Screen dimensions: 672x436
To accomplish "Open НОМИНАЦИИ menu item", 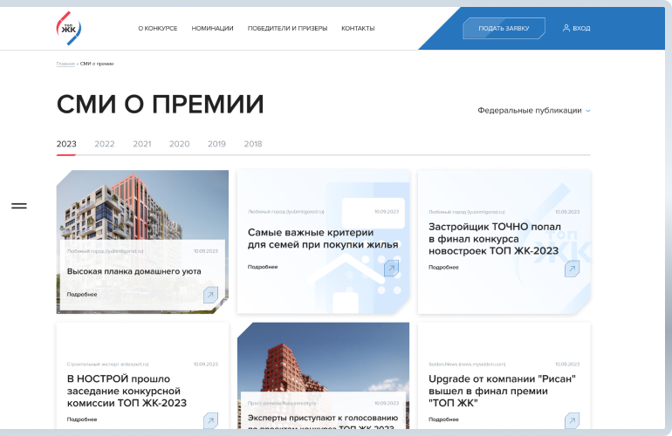I will (x=212, y=29).
